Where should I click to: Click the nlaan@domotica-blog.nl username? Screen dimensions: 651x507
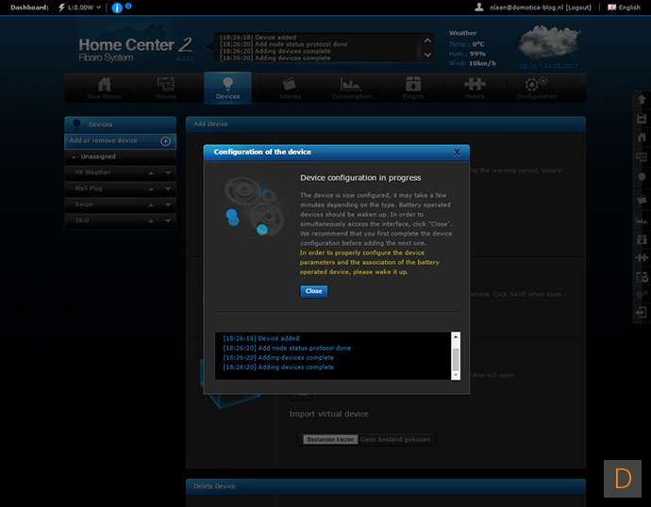526,8
